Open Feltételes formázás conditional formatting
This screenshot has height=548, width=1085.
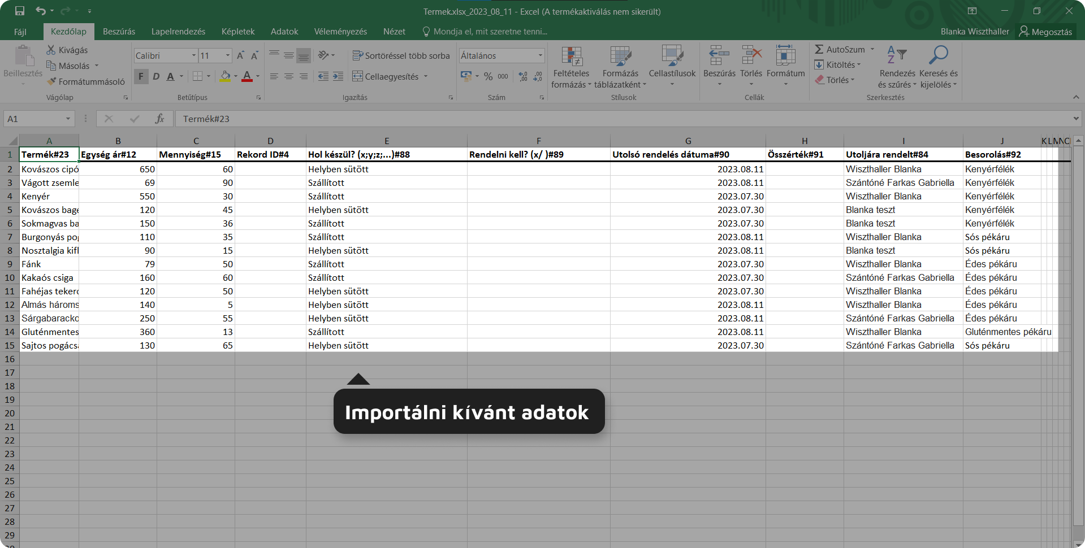(x=571, y=67)
